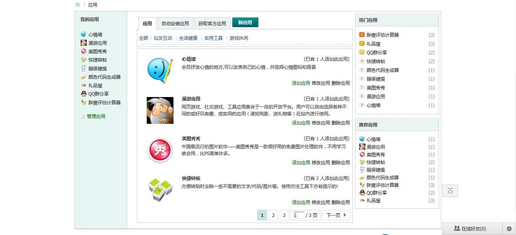Click 添加应用 for 心情墙
The image size is (516, 235).
(301, 83)
